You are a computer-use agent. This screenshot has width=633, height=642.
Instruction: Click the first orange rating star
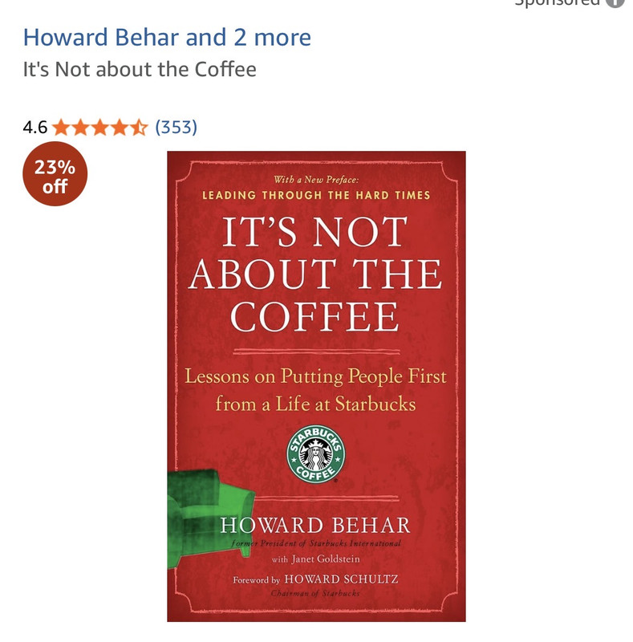[x=62, y=128]
